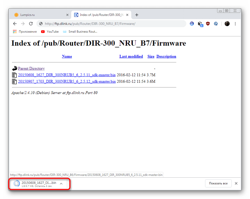Click the Показать все downloads button

(218, 183)
